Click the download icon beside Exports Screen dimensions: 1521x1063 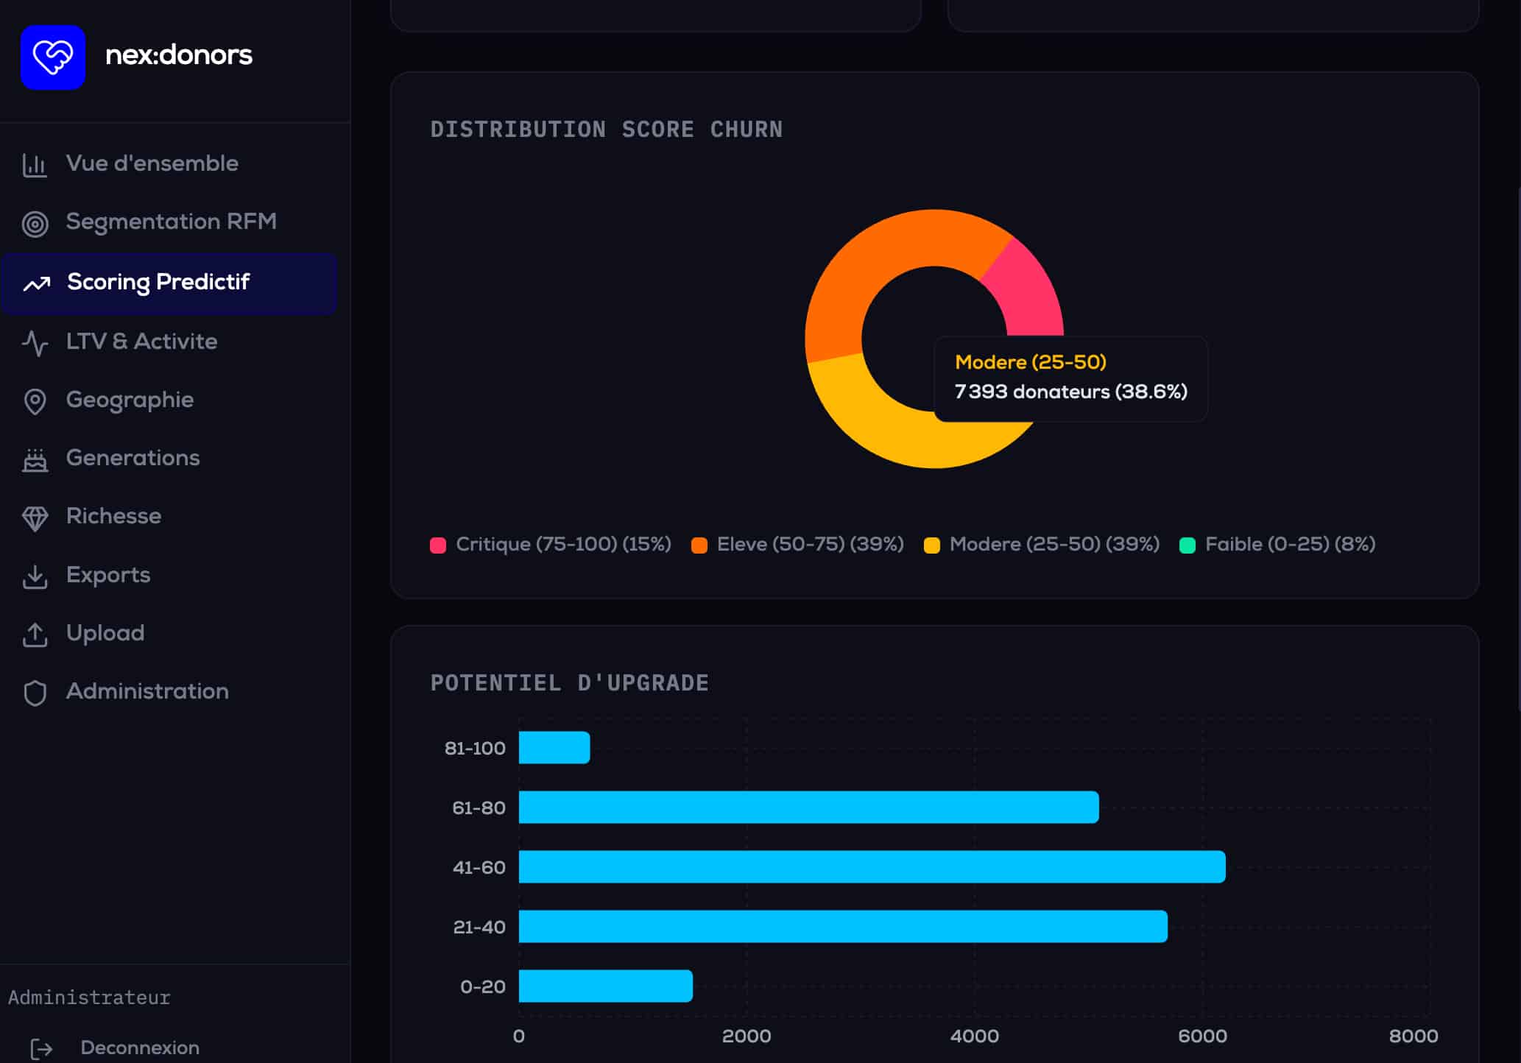pos(35,576)
